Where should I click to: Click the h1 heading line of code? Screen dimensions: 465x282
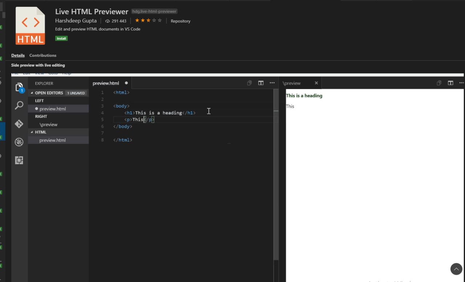(x=160, y=113)
